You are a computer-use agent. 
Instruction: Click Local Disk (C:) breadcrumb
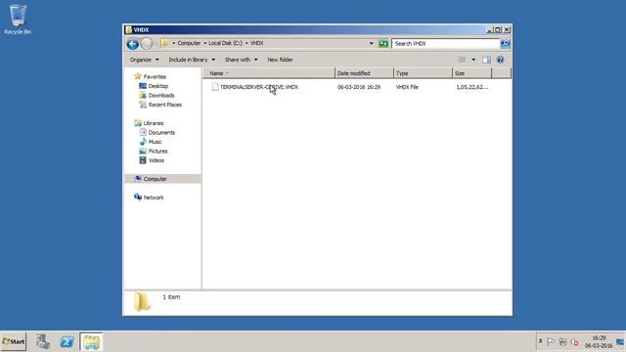coord(225,43)
